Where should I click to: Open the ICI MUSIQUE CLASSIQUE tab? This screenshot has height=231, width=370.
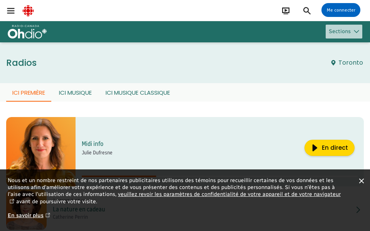(138, 93)
